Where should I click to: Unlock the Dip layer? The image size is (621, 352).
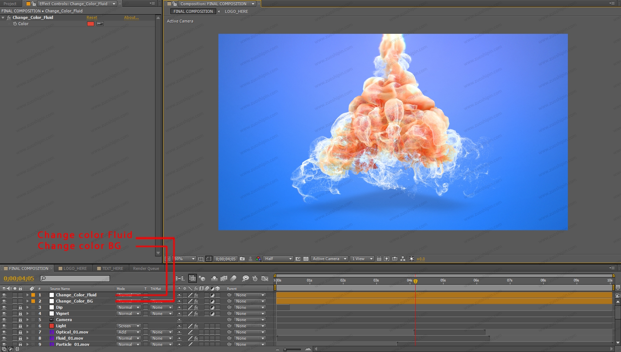[x=20, y=307]
